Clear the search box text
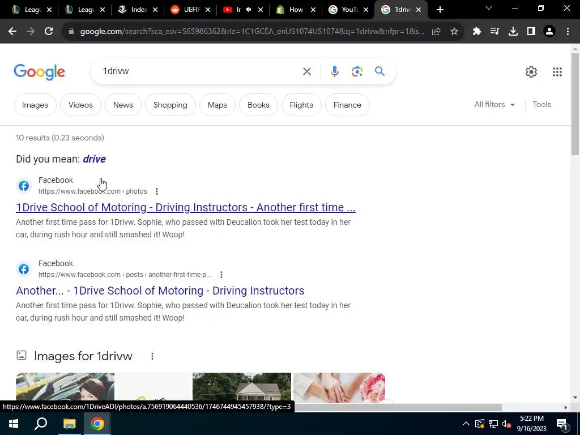This screenshot has width=580, height=435. point(306,71)
